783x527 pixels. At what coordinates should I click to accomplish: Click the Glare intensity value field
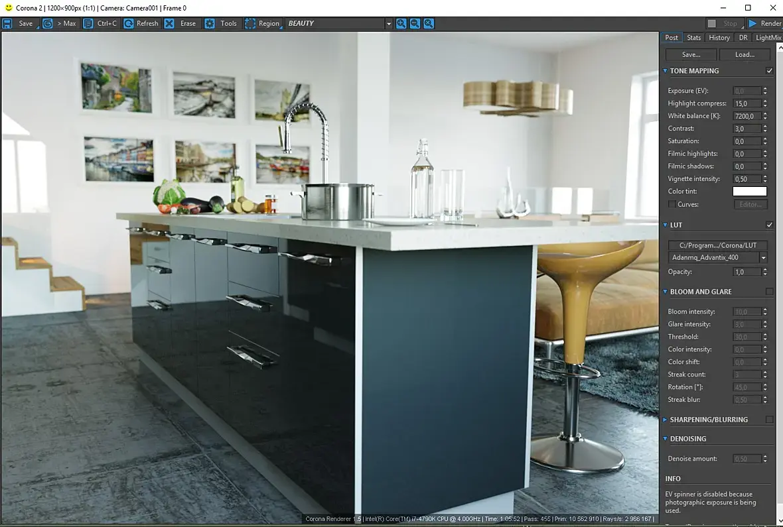(747, 324)
